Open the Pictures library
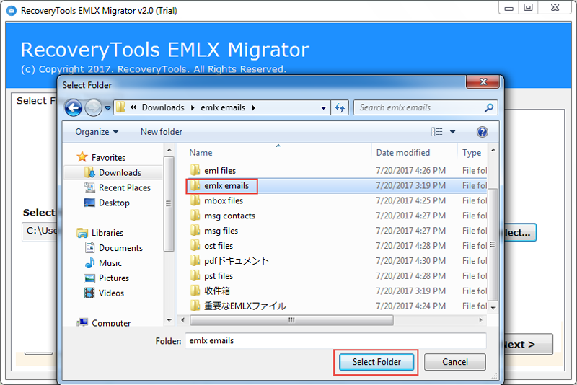The height and width of the screenshot is (385, 577). click(114, 278)
